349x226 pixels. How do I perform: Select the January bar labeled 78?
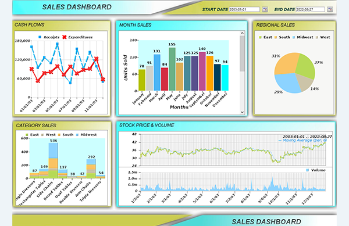click(x=142, y=80)
